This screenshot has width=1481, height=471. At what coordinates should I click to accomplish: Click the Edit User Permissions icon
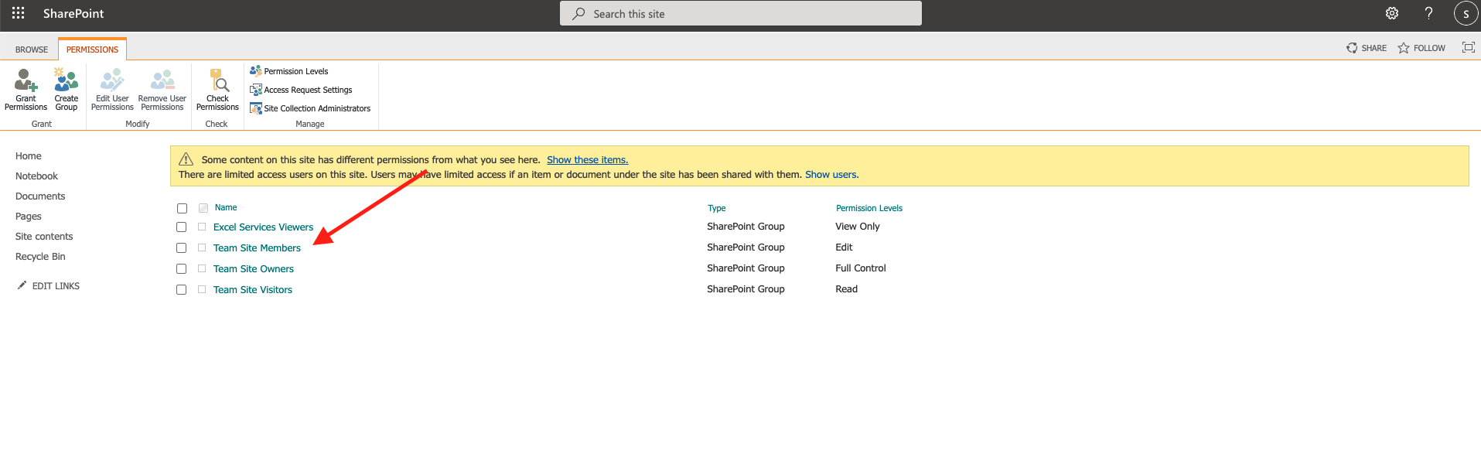point(112,80)
